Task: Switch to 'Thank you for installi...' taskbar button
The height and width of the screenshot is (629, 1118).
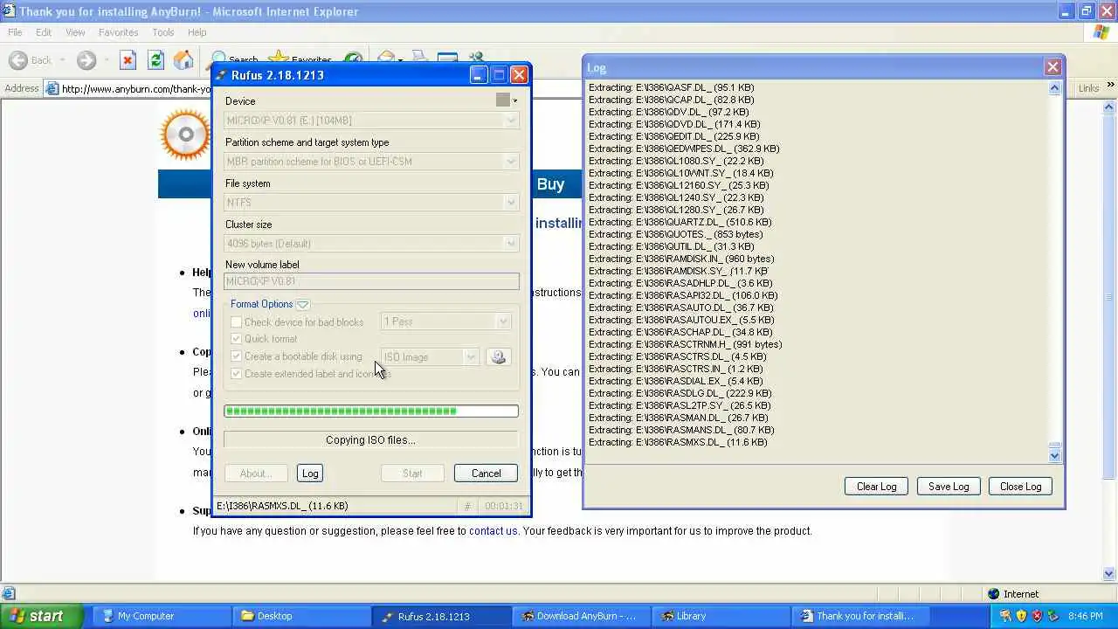Action: [862, 616]
